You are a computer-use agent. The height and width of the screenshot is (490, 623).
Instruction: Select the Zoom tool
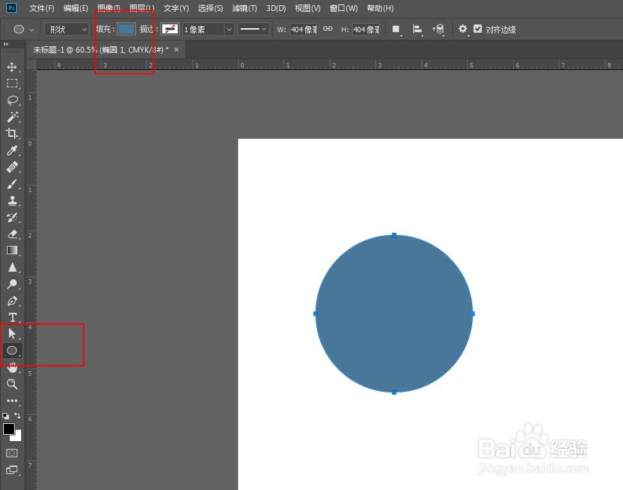tap(12, 384)
